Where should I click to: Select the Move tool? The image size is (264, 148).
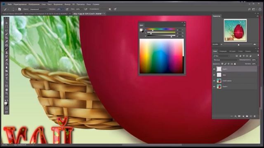click(x=7, y=23)
